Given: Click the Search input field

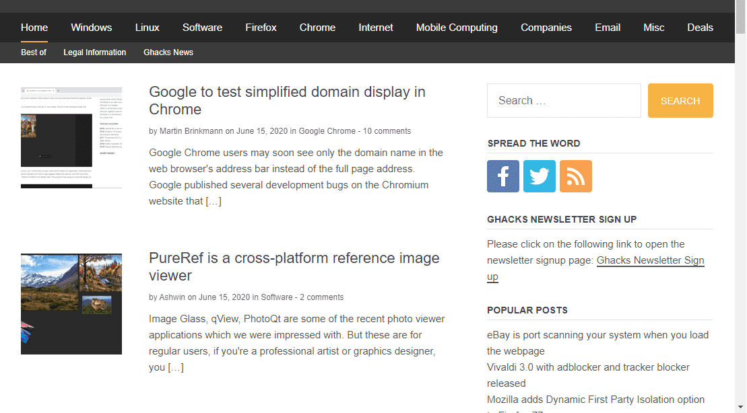Looking at the screenshot, I should (x=564, y=100).
